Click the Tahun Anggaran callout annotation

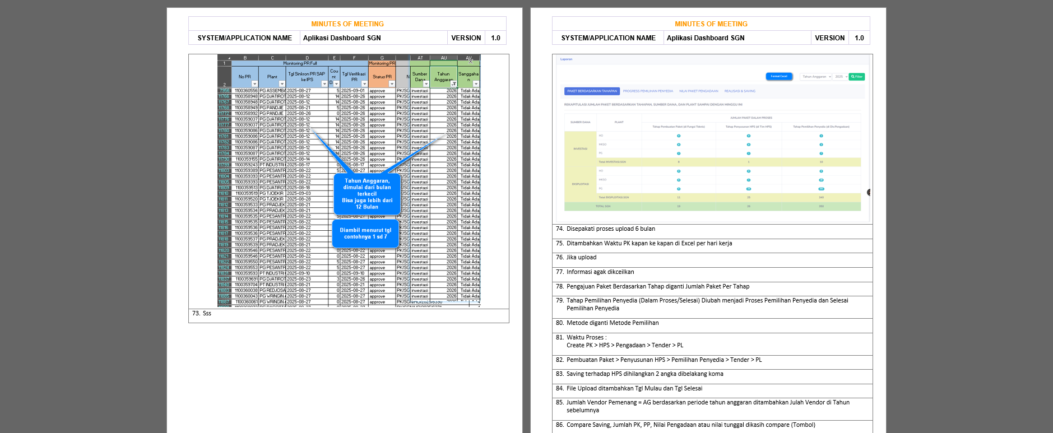[x=367, y=194]
